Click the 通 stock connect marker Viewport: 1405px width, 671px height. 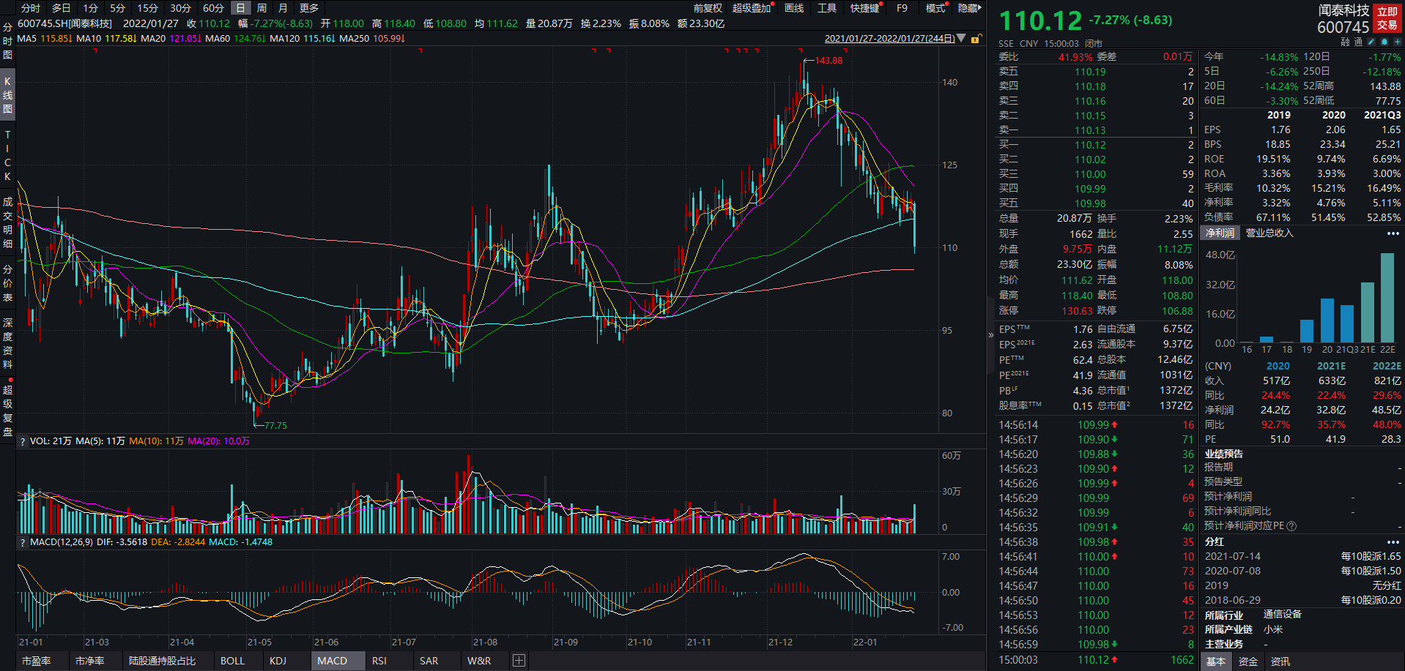(x=1358, y=42)
